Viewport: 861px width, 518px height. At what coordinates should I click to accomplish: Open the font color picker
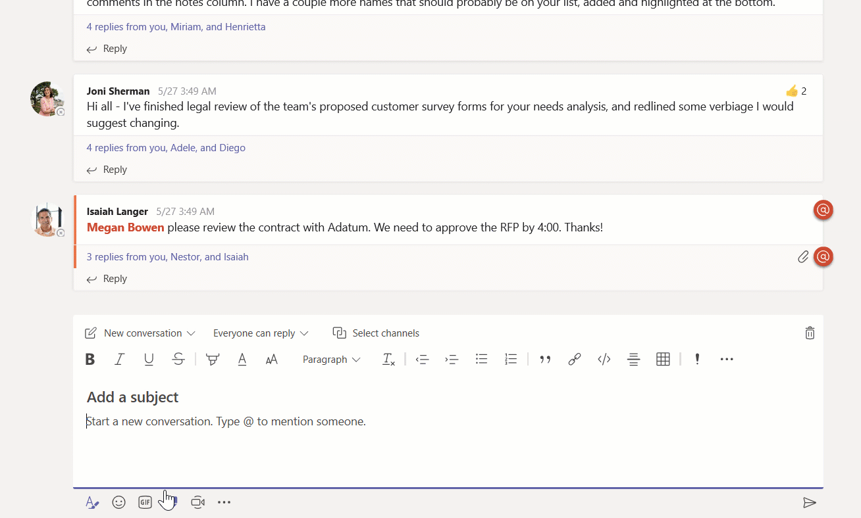tap(242, 359)
